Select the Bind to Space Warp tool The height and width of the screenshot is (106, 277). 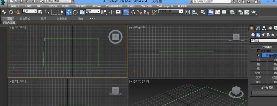click(x=17, y=12)
